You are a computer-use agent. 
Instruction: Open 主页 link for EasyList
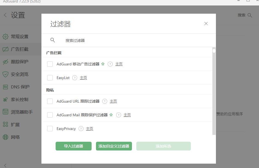tap(83, 78)
